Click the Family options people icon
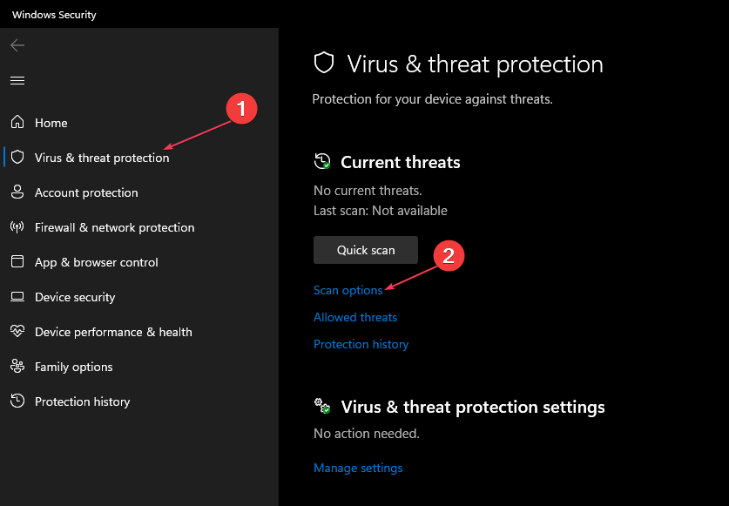 (17, 367)
